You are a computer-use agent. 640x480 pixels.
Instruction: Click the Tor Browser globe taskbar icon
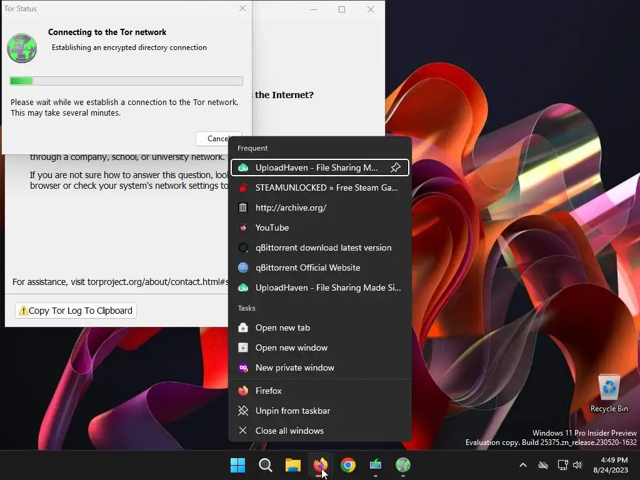coord(403,465)
